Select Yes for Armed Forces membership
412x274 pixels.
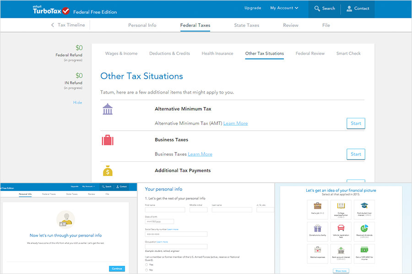pos(146,265)
